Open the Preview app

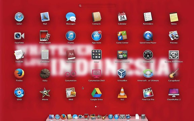[x=174, y=36]
